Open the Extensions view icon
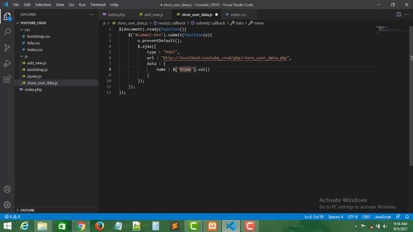 [x=7, y=79]
